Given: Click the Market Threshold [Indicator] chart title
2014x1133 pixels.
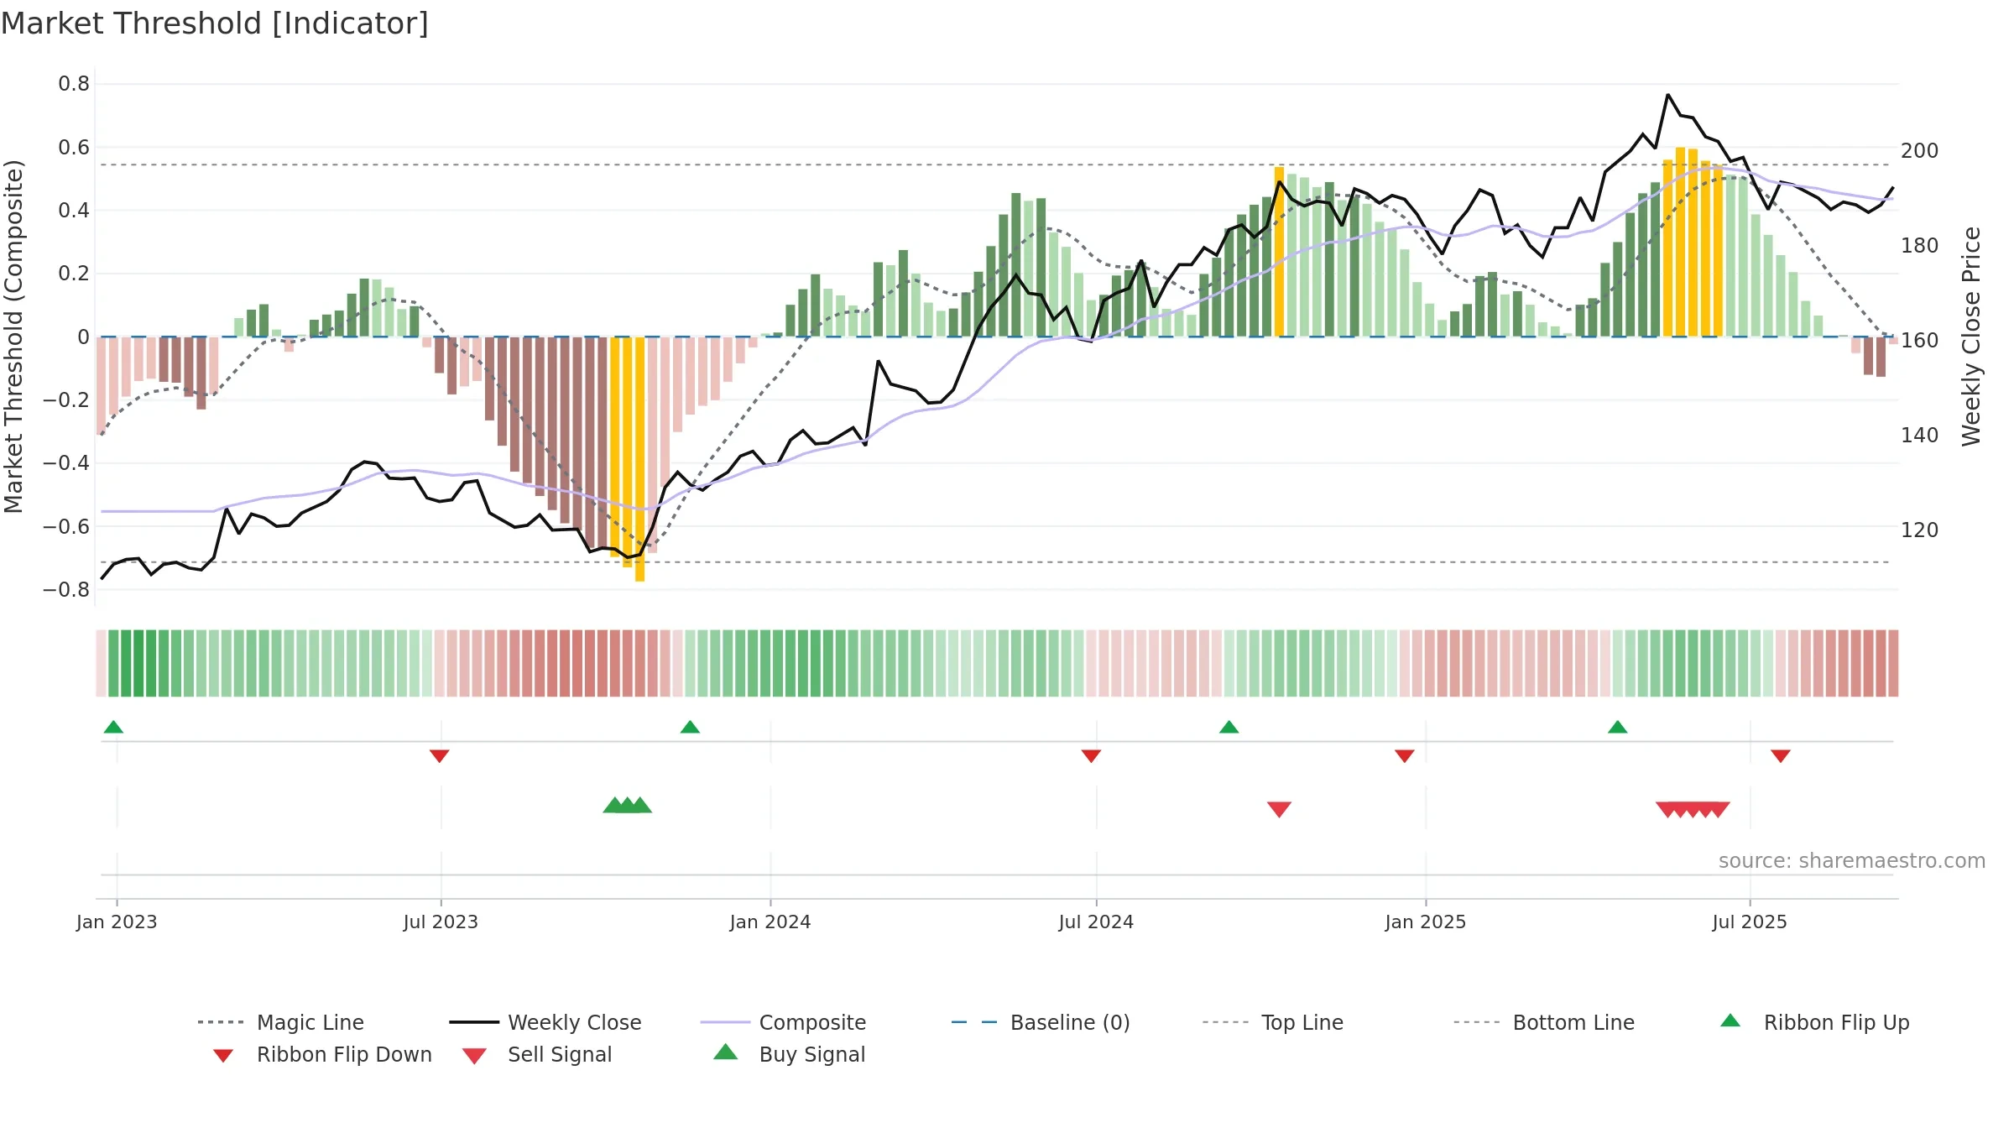Looking at the screenshot, I should 215,23.
